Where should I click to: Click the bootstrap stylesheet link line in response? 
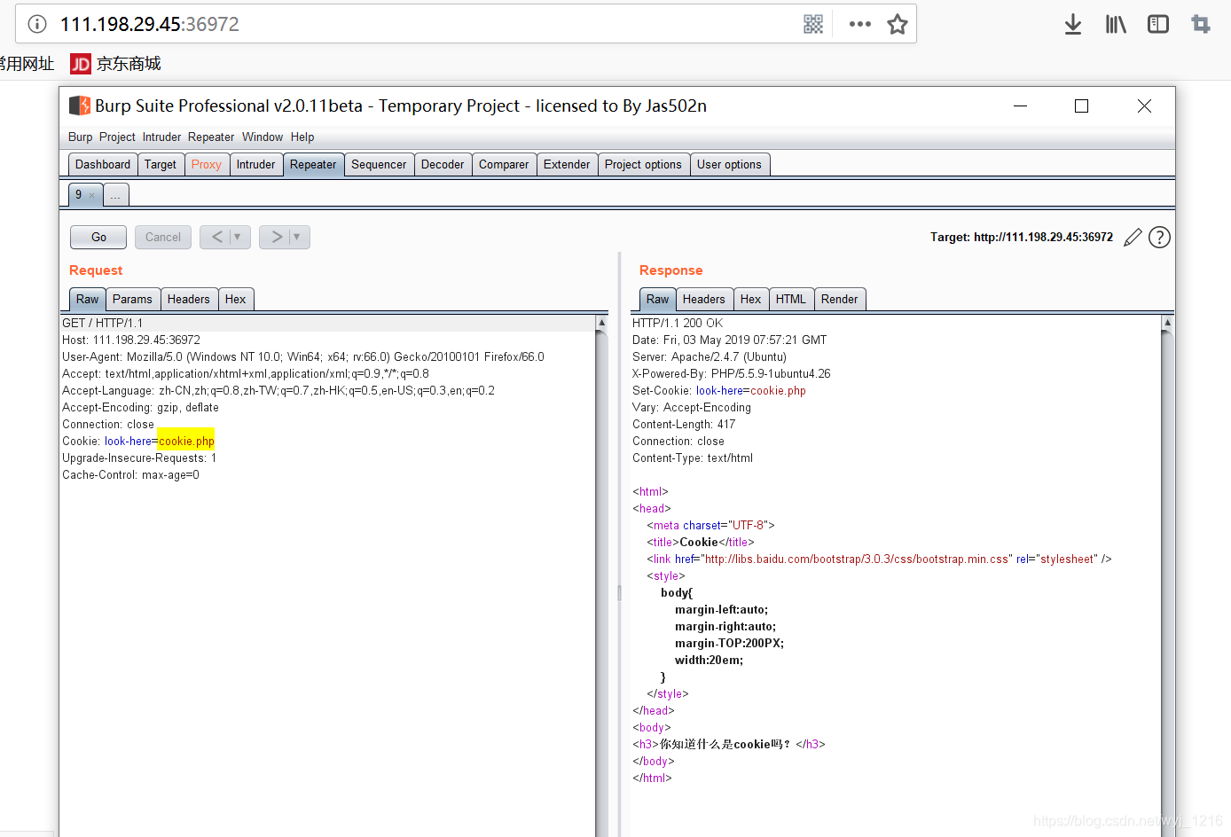pos(879,559)
